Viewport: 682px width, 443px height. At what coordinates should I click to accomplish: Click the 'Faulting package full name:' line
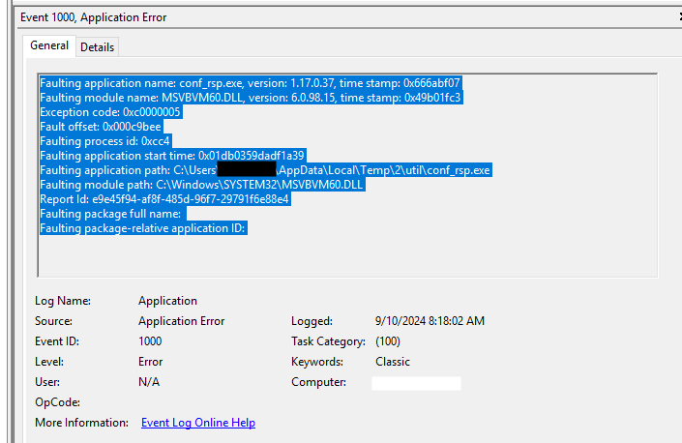[x=111, y=214]
